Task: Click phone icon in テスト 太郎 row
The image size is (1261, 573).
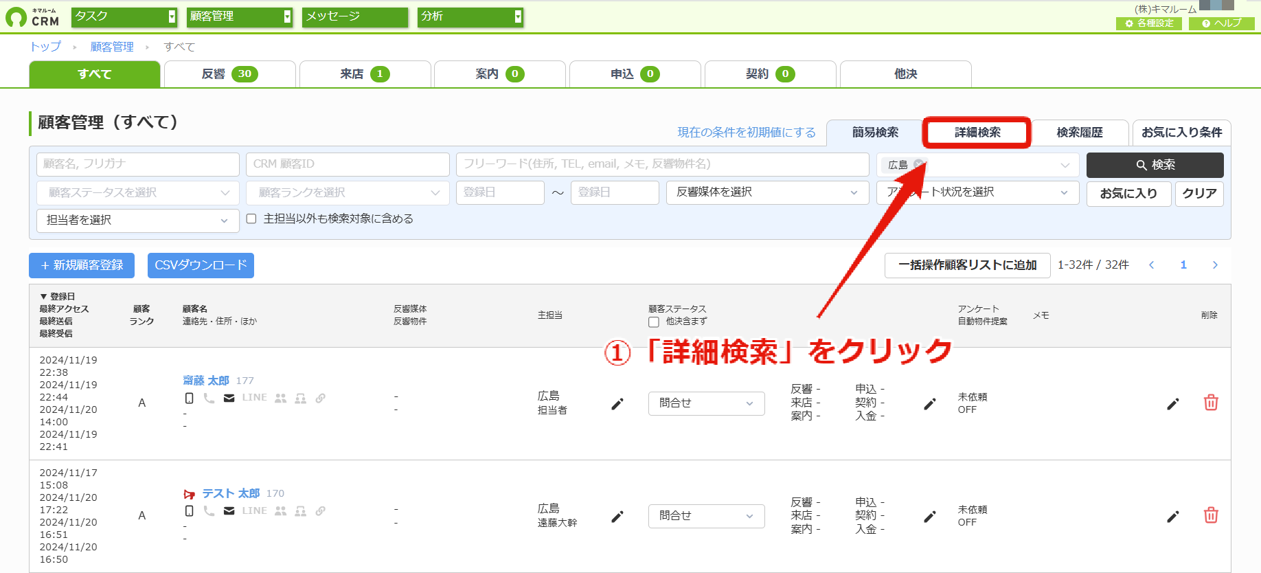Action: [190, 510]
